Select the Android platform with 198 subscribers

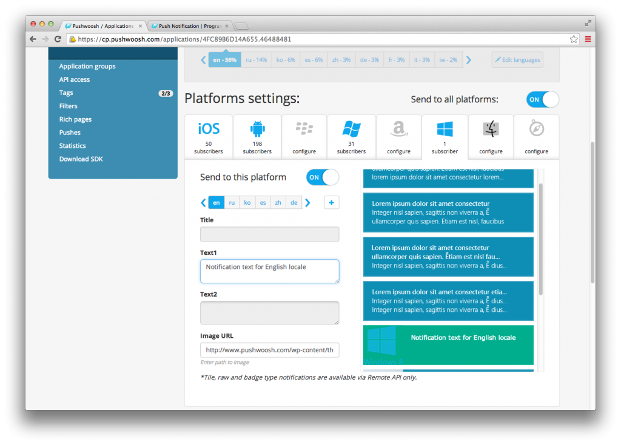(257, 137)
